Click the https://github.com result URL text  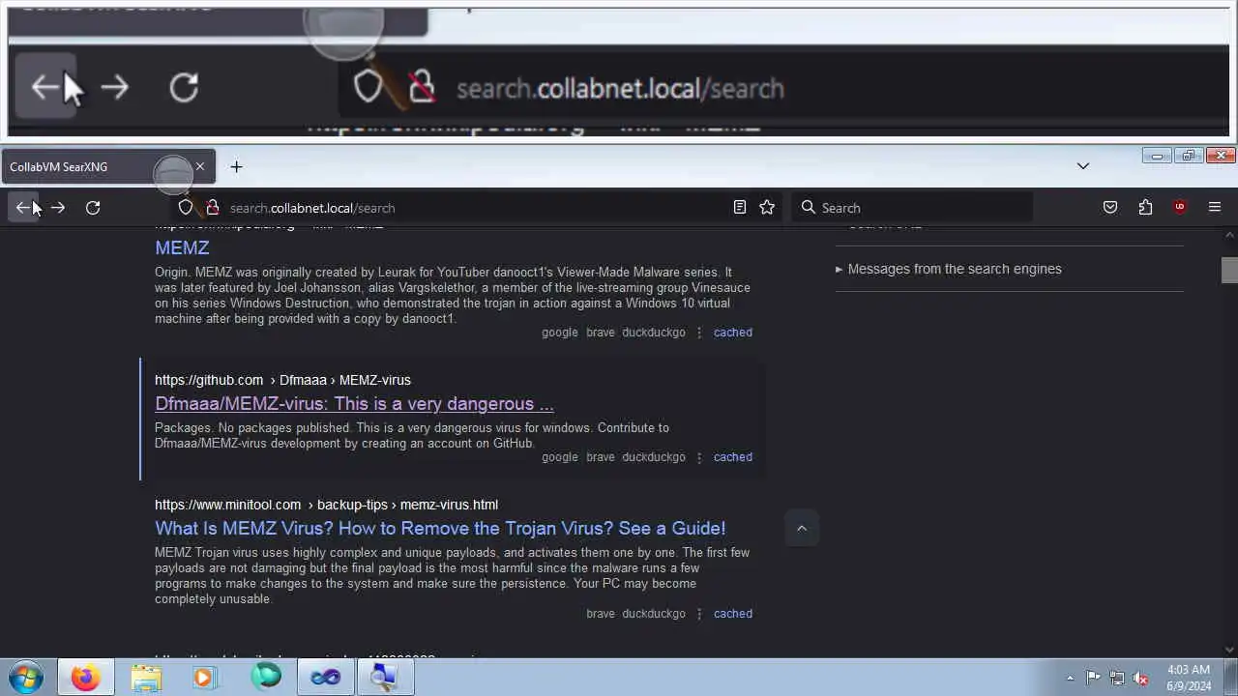tap(209, 380)
